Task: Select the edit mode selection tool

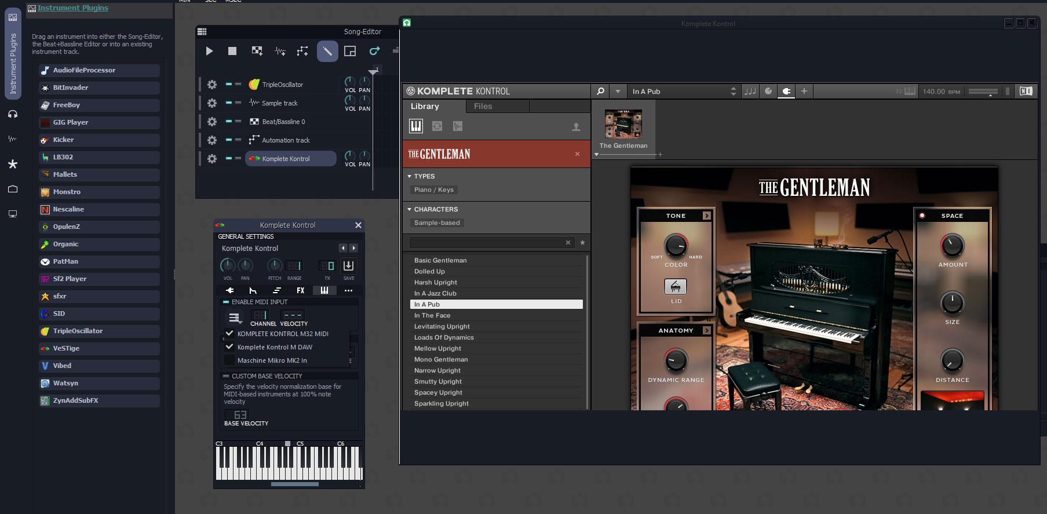Action: [x=350, y=51]
